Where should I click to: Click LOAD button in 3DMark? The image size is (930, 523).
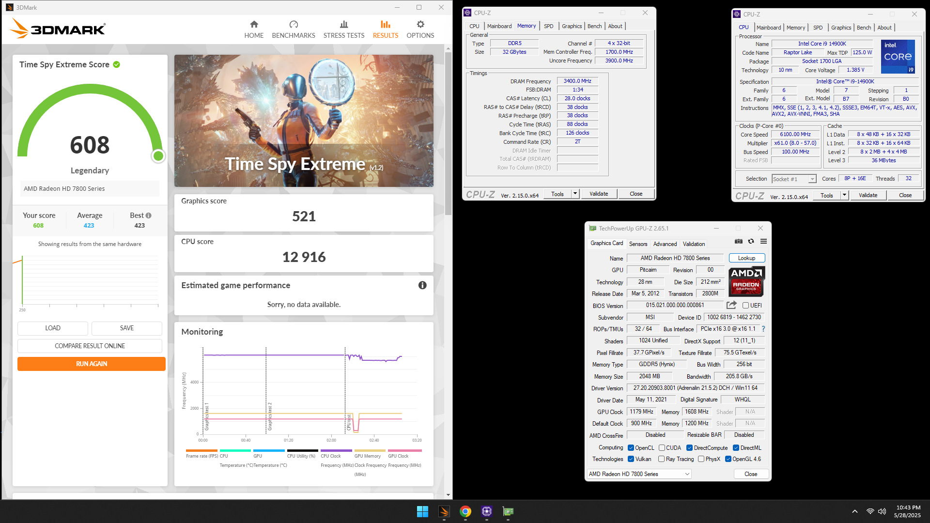click(53, 328)
